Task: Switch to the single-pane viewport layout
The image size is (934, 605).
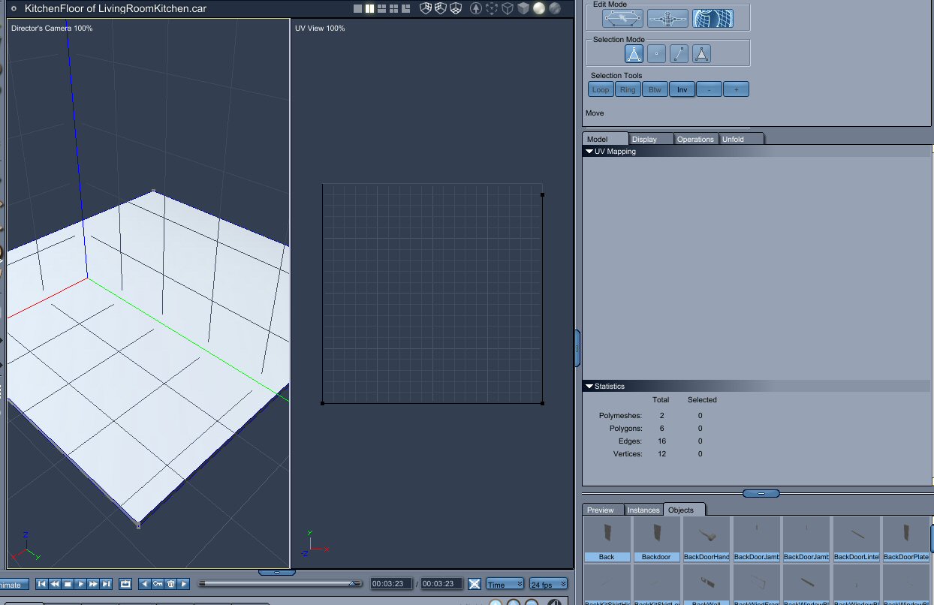Action: (357, 9)
